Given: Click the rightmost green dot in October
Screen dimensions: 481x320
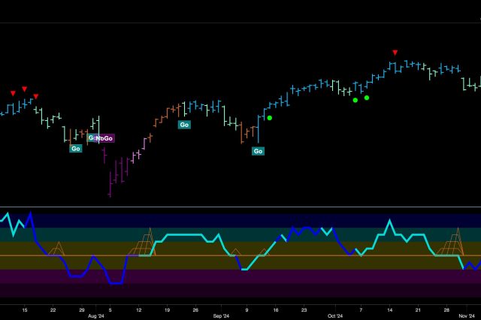Looking at the screenshot, I should [367, 98].
